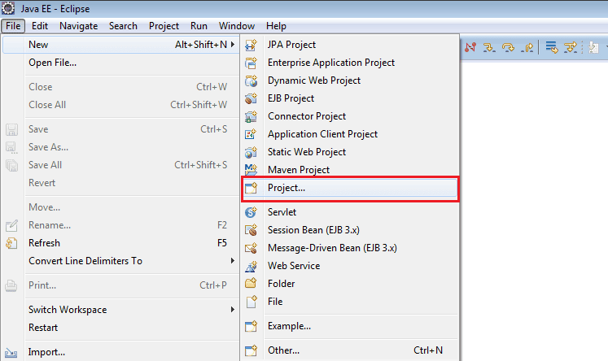
Task: Click the JPA Project icon in submenu
Action: (x=251, y=45)
